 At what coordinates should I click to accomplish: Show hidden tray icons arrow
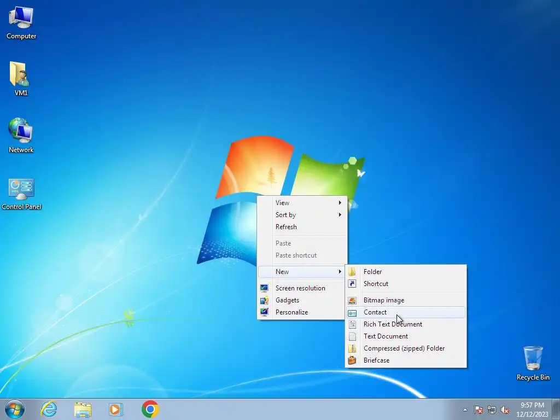coord(465,410)
